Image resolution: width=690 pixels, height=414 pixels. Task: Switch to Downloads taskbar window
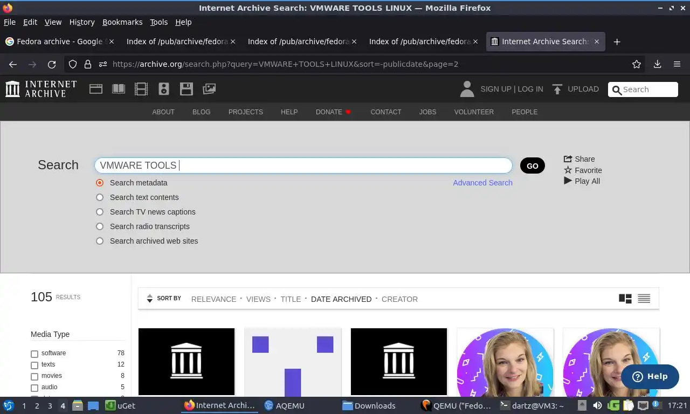[369, 405]
